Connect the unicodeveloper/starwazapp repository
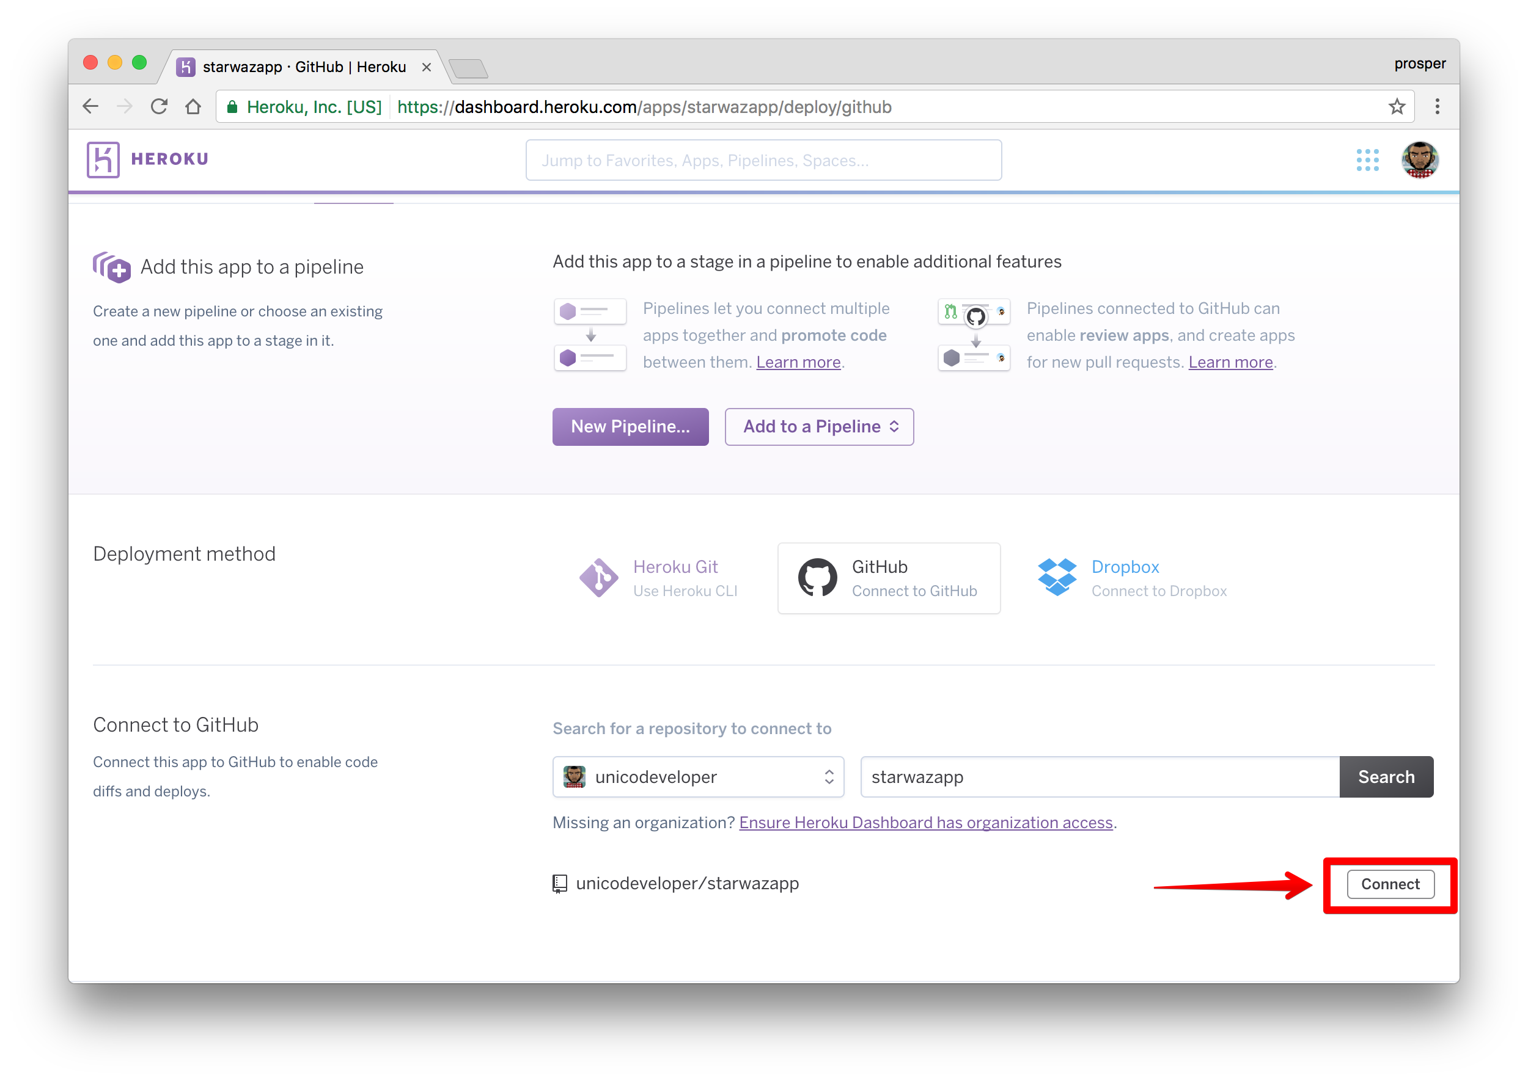 [x=1390, y=884]
